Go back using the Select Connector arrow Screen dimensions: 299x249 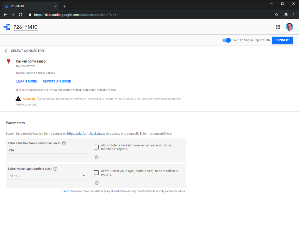6,51
